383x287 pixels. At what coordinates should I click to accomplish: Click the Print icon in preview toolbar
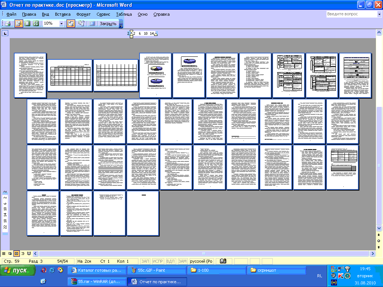pos(7,24)
